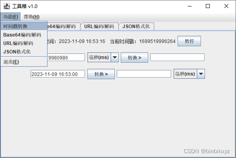The width and height of the screenshot is (236, 158).
Task: Close the 工具箱 window
Action: point(226,6)
